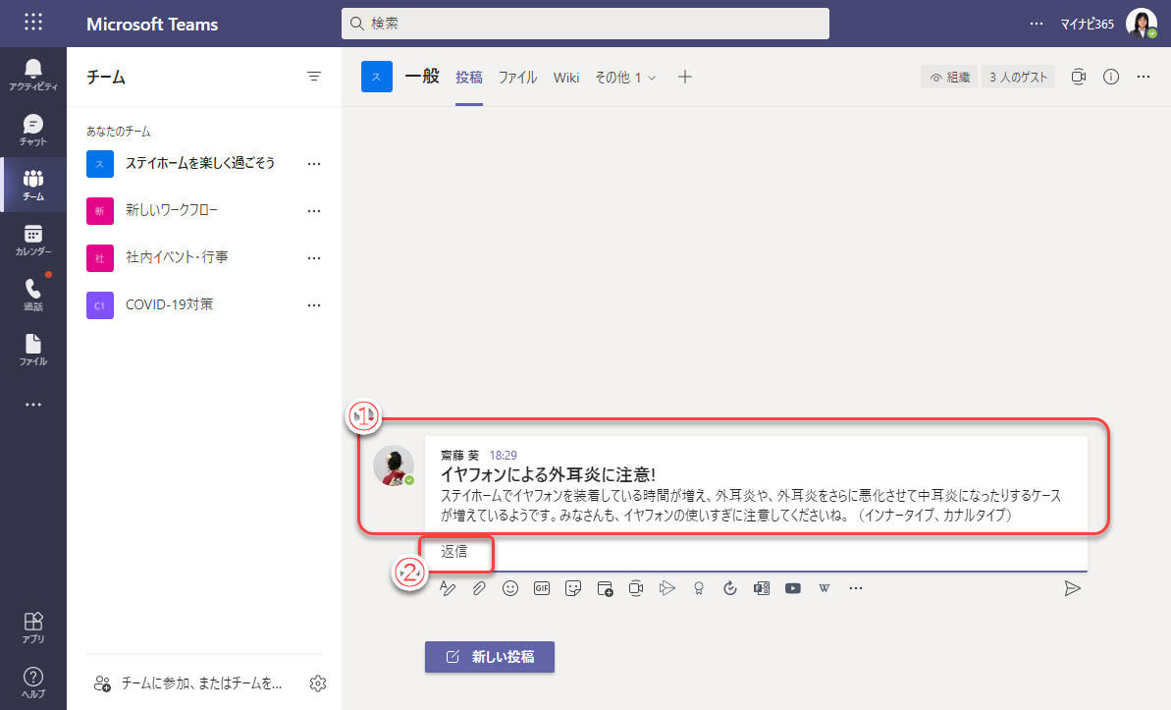Viewport: 1171px width, 710px height.
Task: Click the 検索 search box
Action: point(585,24)
